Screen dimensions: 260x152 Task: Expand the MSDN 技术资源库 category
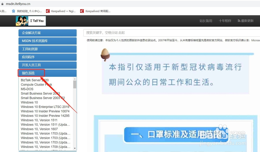48,41
